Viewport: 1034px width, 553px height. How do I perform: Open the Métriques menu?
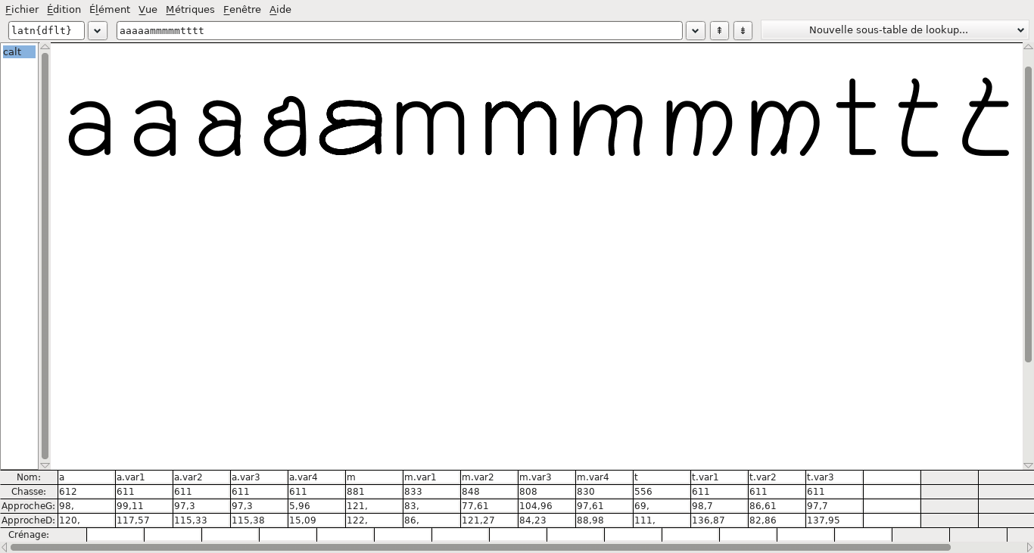[x=190, y=10]
